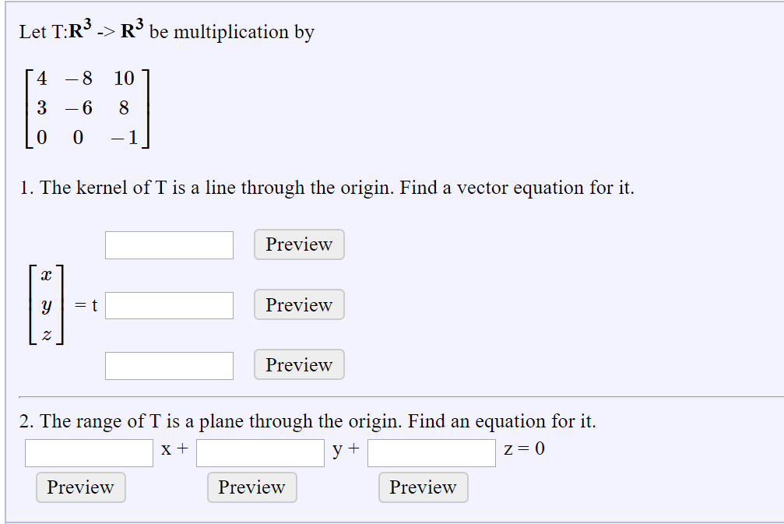Click the = t symbol in question 1
The width and height of the screenshot is (784, 524).
tap(84, 304)
